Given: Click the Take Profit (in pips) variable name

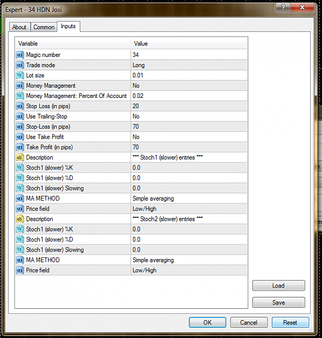Looking at the screenshot, I should (x=50, y=147).
